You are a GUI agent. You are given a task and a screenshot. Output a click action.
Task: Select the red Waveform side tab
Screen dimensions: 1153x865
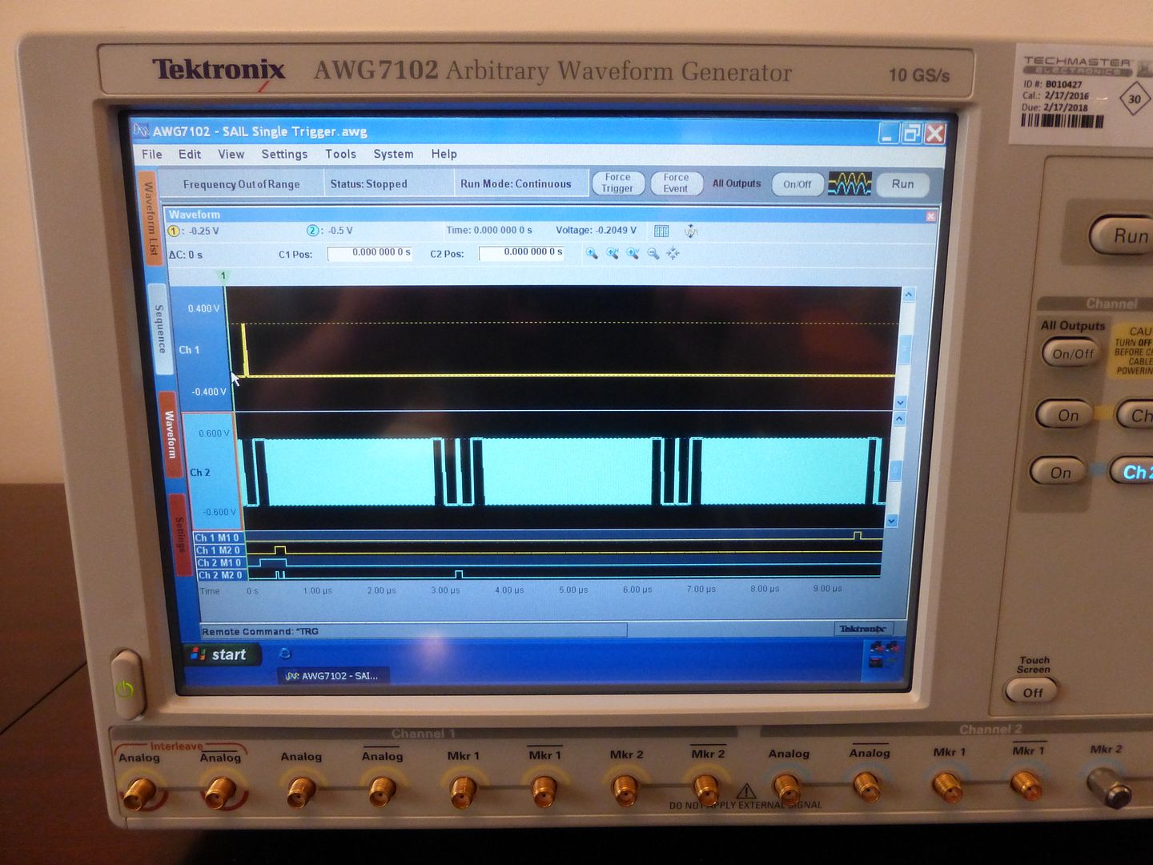coord(169,435)
